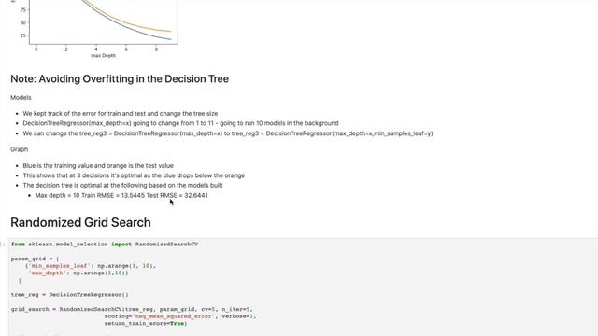Place cursor on the param_grid definition line
This screenshot has height=336, width=598.
click(x=36, y=259)
